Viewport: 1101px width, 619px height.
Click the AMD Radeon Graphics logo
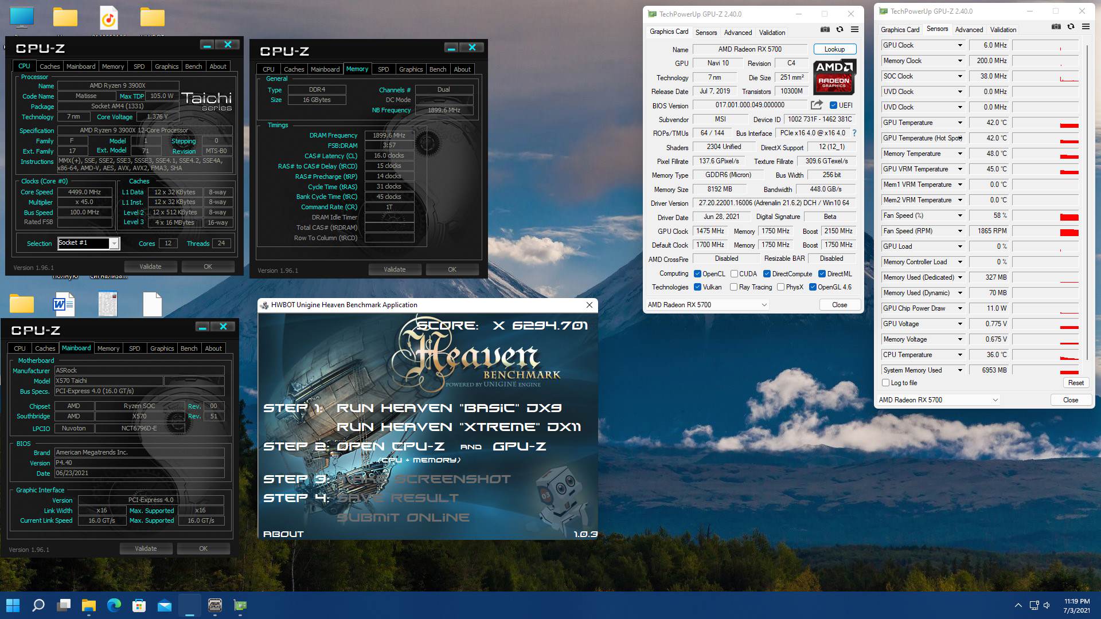click(834, 76)
